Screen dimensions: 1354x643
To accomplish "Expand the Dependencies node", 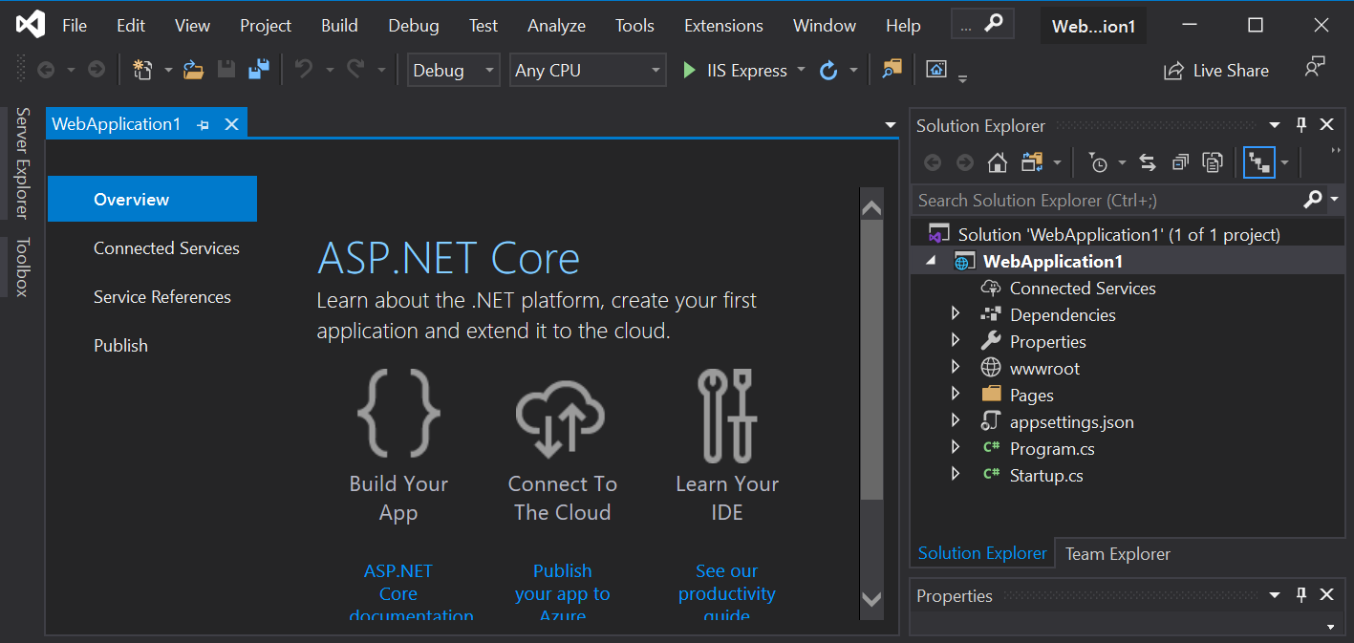I will click(x=956, y=313).
